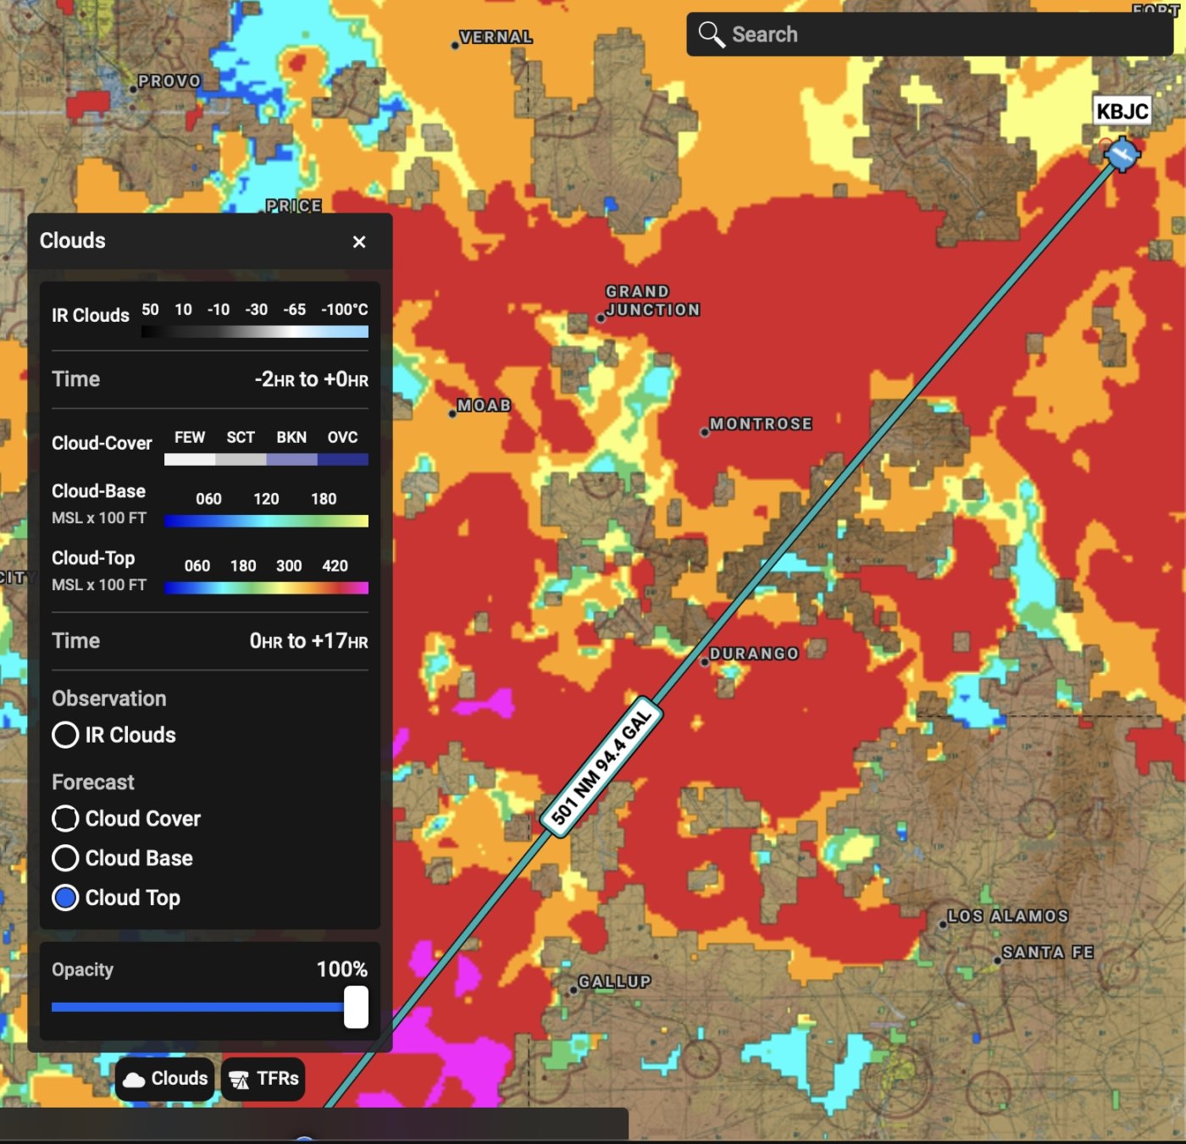
Task: Click the TFRs layer button
Action: click(263, 1079)
